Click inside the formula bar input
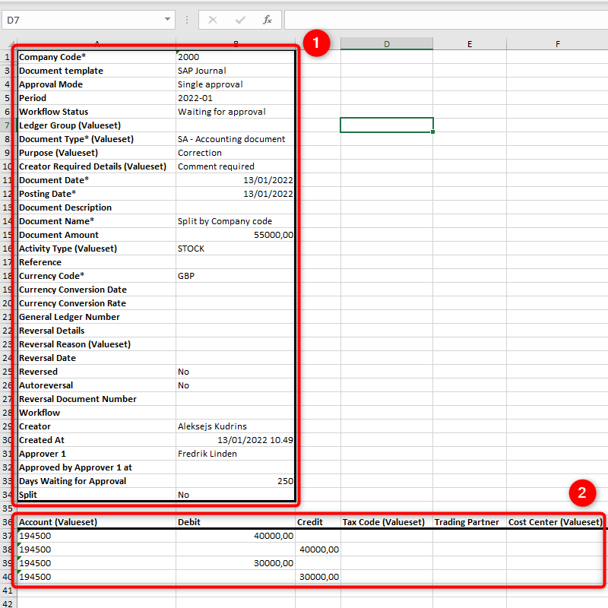Screen dimensions: 608x608 pyautogui.click(x=446, y=21)
